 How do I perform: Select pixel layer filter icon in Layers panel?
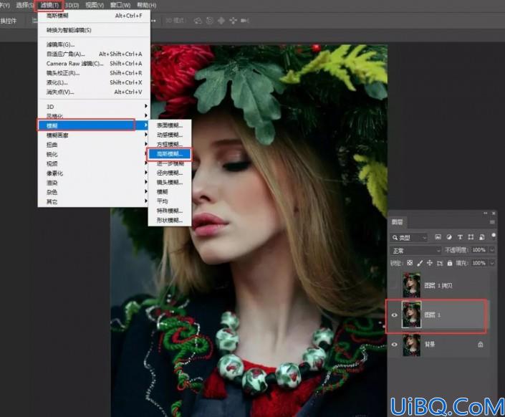pyautogui.click(x=438, y=237)
